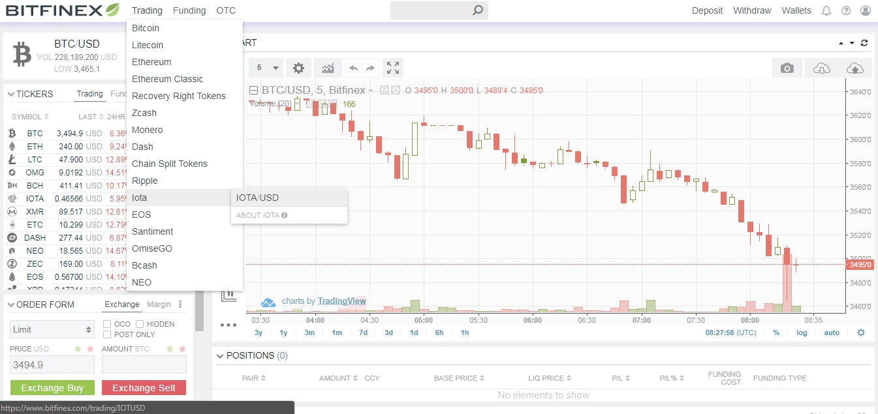Take a chart snapshot with camera icon
This screenshot has width=878, height=414.
tap(787, 68)
